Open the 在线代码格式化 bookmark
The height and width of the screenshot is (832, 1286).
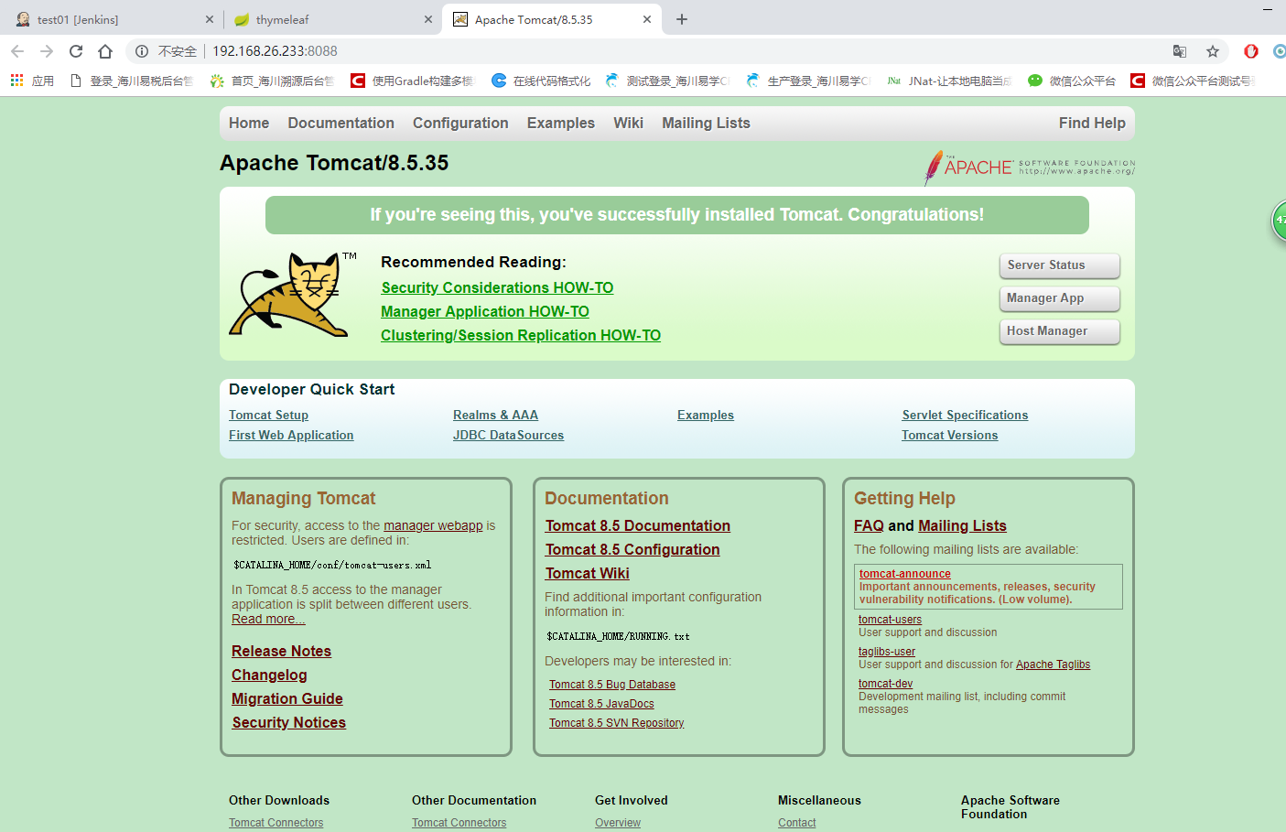[x=541, y=81]
